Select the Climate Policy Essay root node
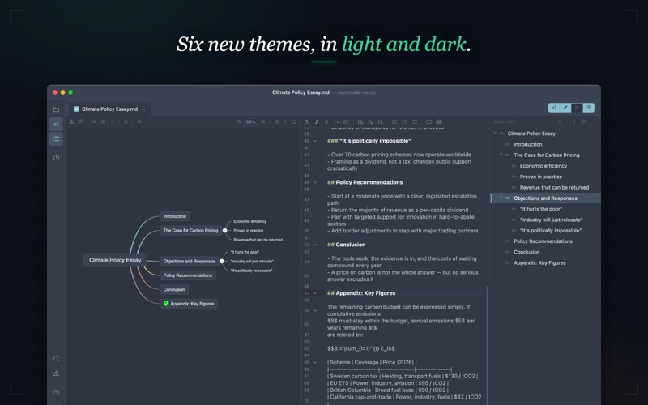The width and height of the screenshot is (648, 405). pos(115,260)
